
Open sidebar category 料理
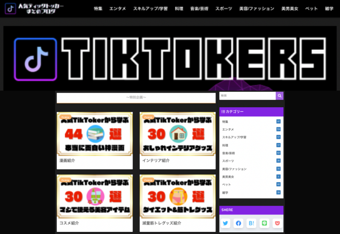(251, 145)
